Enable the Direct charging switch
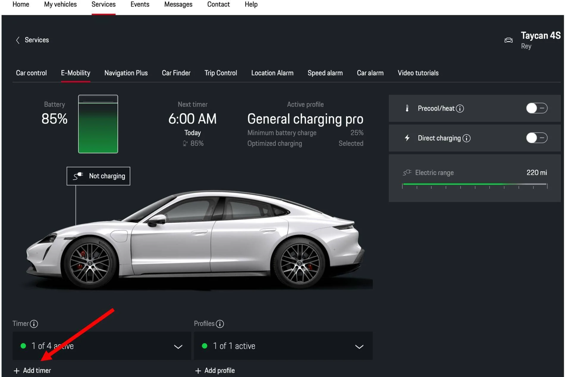 [x=536, y=138]
